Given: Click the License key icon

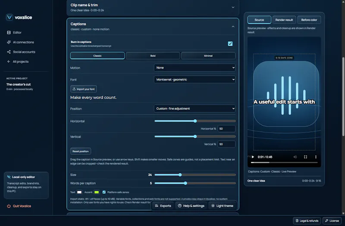Looking at the screenshot, I should 326,221.
